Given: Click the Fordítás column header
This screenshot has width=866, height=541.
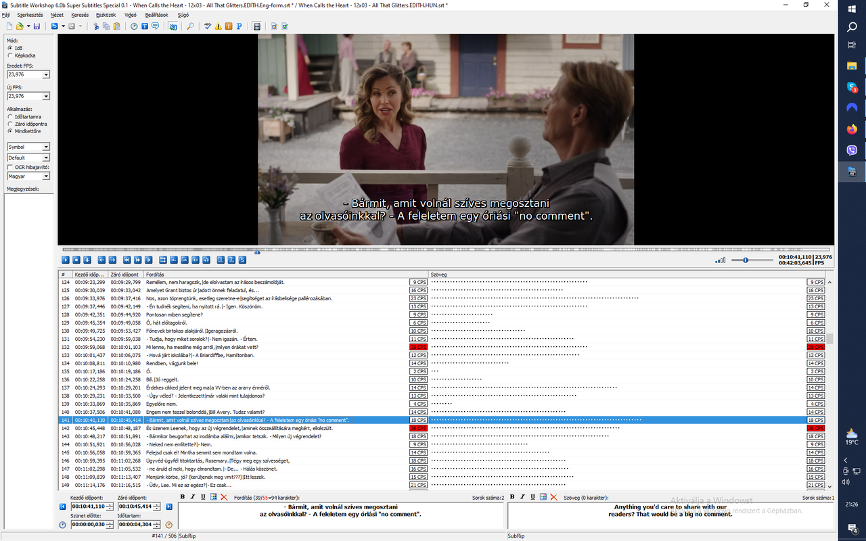Looking at the screenshot, I should (x=286, y=275).
